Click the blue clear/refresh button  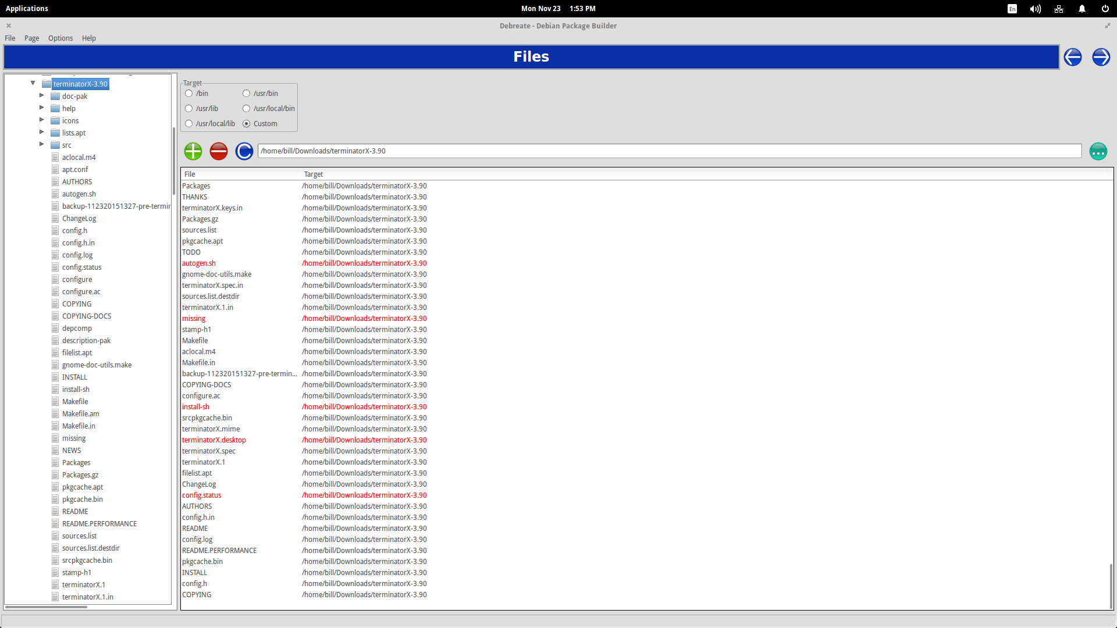(244, 151)
